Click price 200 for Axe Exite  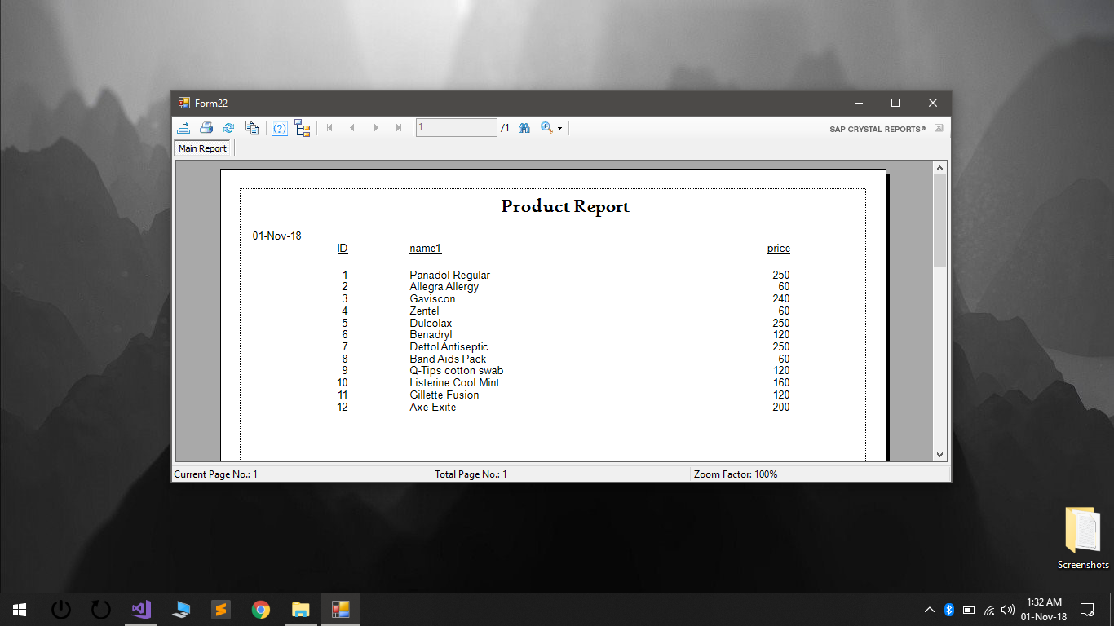[x=780, y=408]
